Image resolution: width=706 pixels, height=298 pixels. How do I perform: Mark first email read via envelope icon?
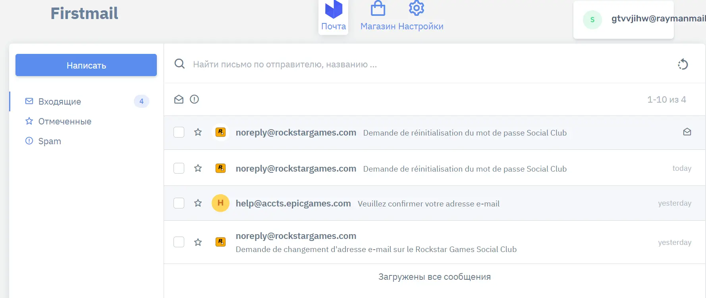687,132
